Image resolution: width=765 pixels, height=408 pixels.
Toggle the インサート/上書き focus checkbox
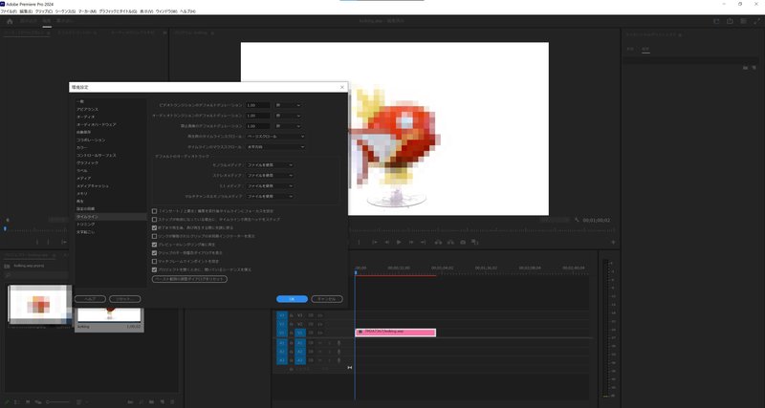[155, 211]
